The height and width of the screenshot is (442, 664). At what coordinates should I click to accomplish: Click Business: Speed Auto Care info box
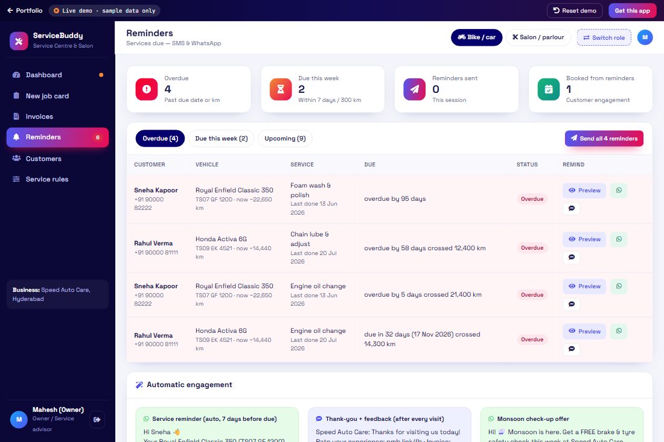(57, 294)
